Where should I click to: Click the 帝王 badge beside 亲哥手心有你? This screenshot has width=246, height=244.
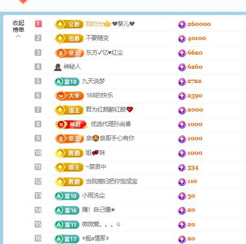pos(70,139)
